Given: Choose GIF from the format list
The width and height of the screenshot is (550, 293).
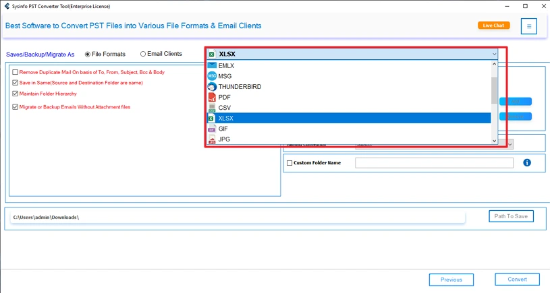Looking at the screenshot, I should tap(349, 129).
